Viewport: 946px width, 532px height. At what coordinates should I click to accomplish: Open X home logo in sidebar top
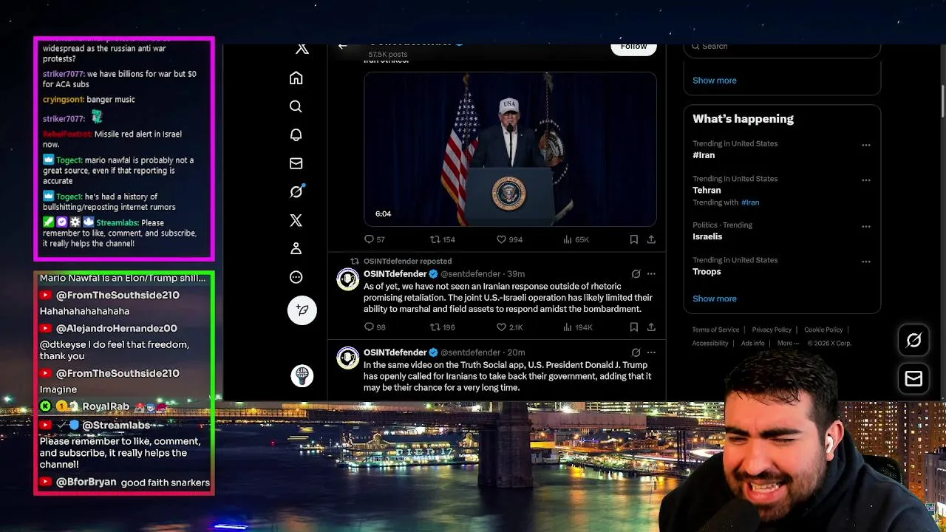click(302, 50)
